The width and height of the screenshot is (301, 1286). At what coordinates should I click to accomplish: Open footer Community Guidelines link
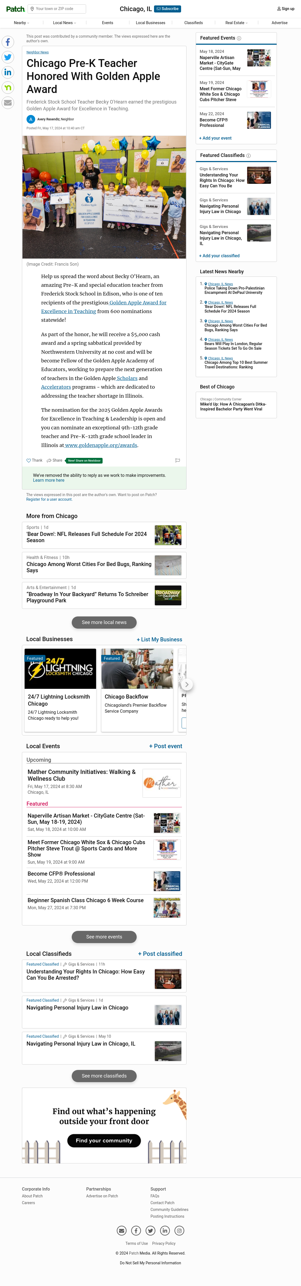pos(169,1210)
